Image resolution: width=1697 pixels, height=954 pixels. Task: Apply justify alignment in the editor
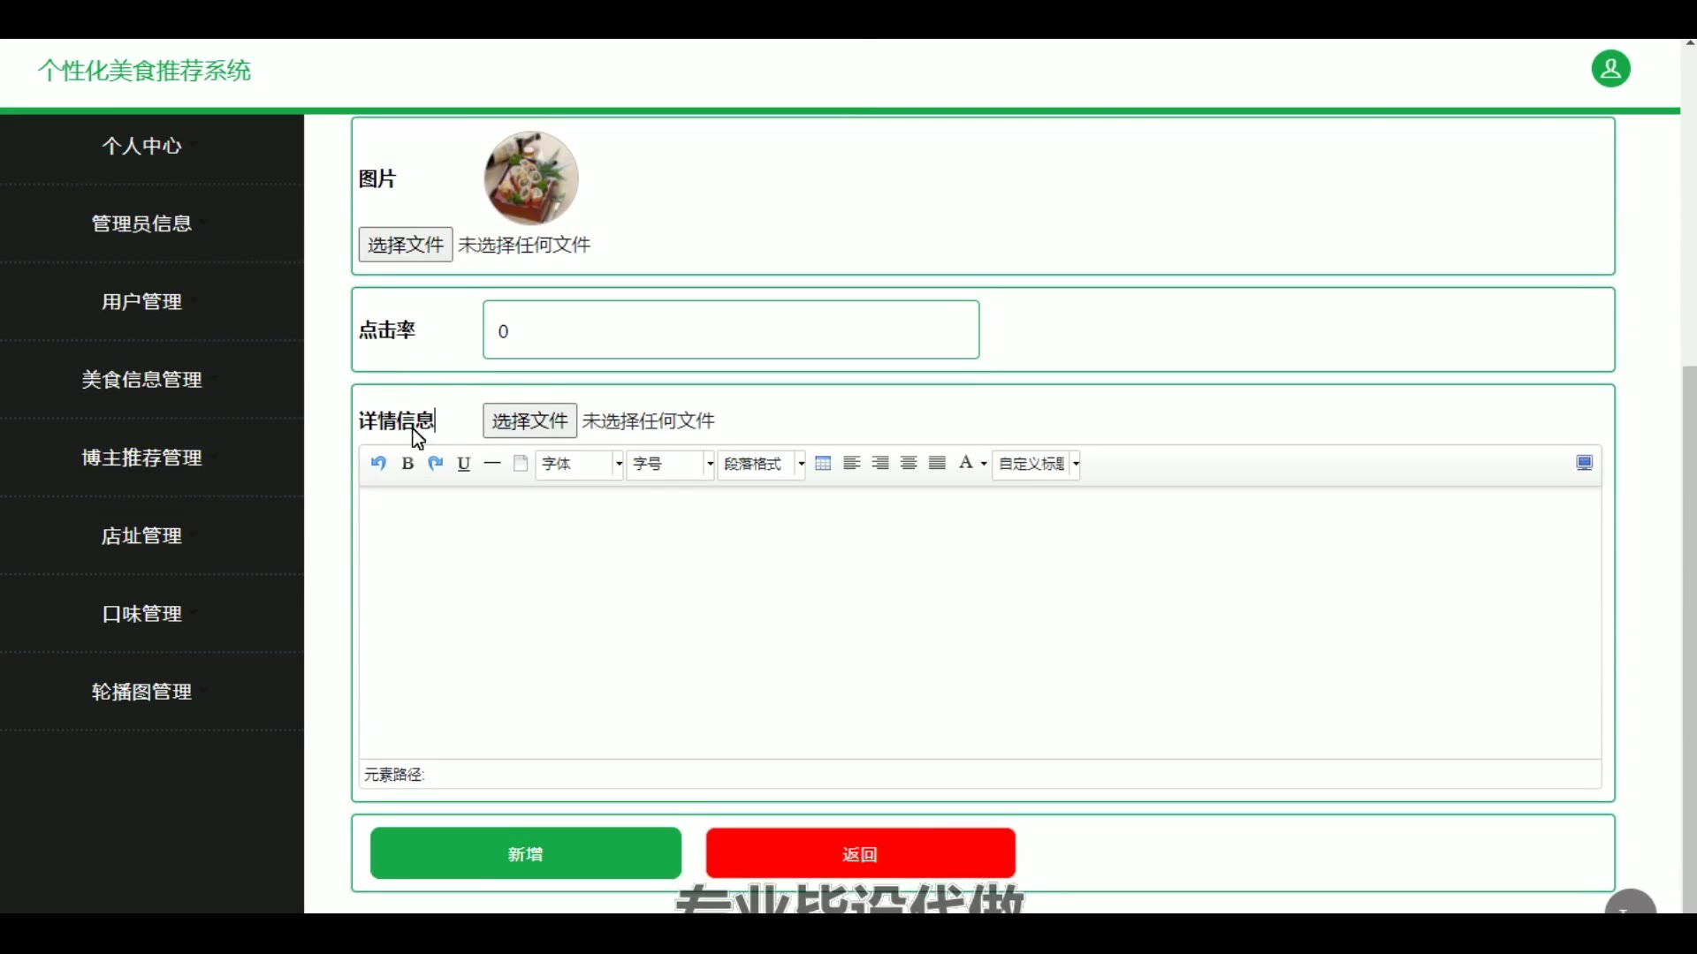coord(938,464)
